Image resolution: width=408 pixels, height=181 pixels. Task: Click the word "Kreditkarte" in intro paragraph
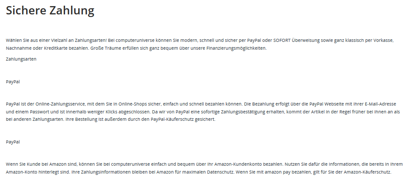click(x=56, y=48)
